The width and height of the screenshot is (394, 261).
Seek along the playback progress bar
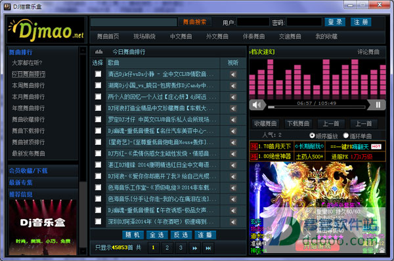click(317, 107)
